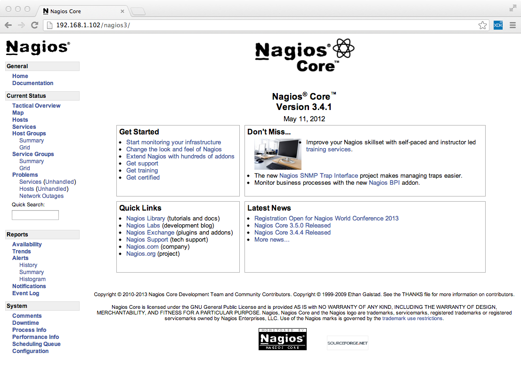521x385 pixels.
Task: Open Nagios SNMP Trap Interface link
Action: (x=318, y=175)
